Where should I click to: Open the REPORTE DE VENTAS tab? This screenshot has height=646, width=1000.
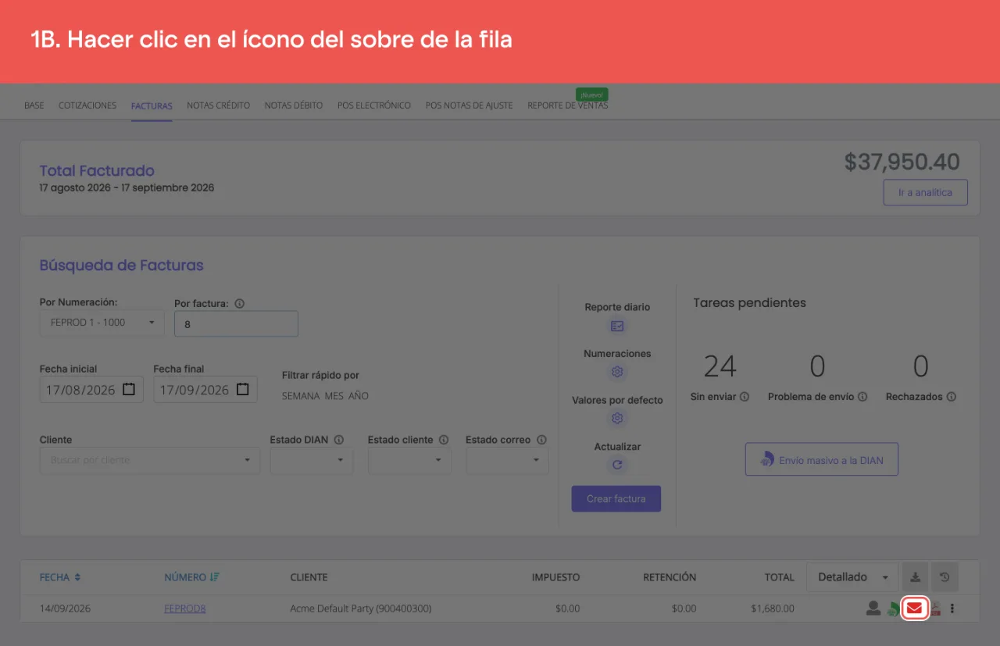(x=568, y=105)
